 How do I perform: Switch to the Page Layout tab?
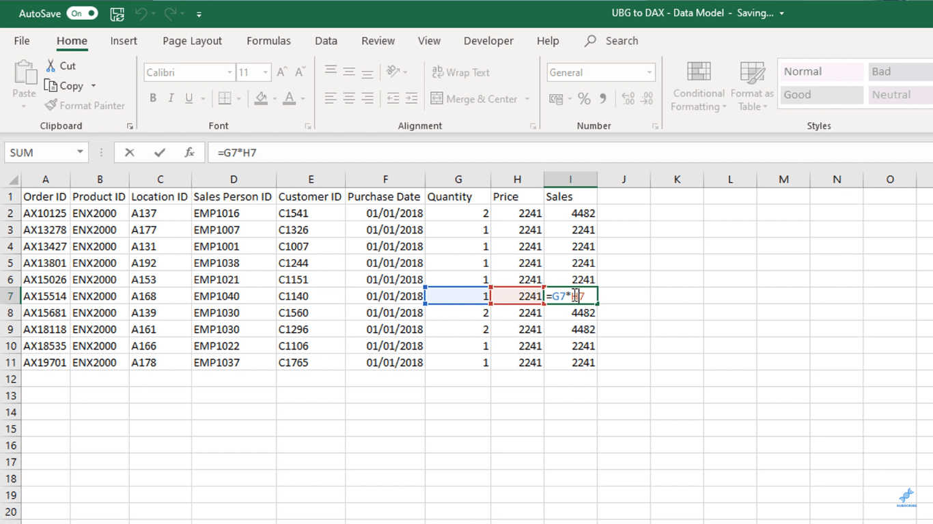coord(193,41)
